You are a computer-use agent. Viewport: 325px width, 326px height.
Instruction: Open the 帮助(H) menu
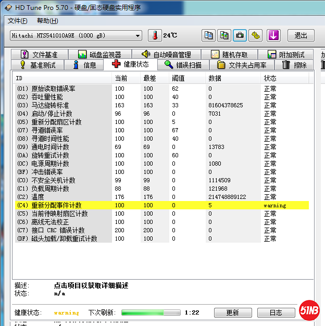coord(47,21)
